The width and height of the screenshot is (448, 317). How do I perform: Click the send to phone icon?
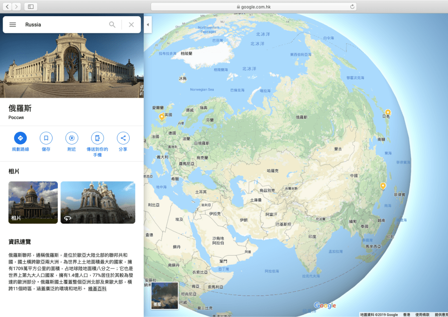[97, 138]
